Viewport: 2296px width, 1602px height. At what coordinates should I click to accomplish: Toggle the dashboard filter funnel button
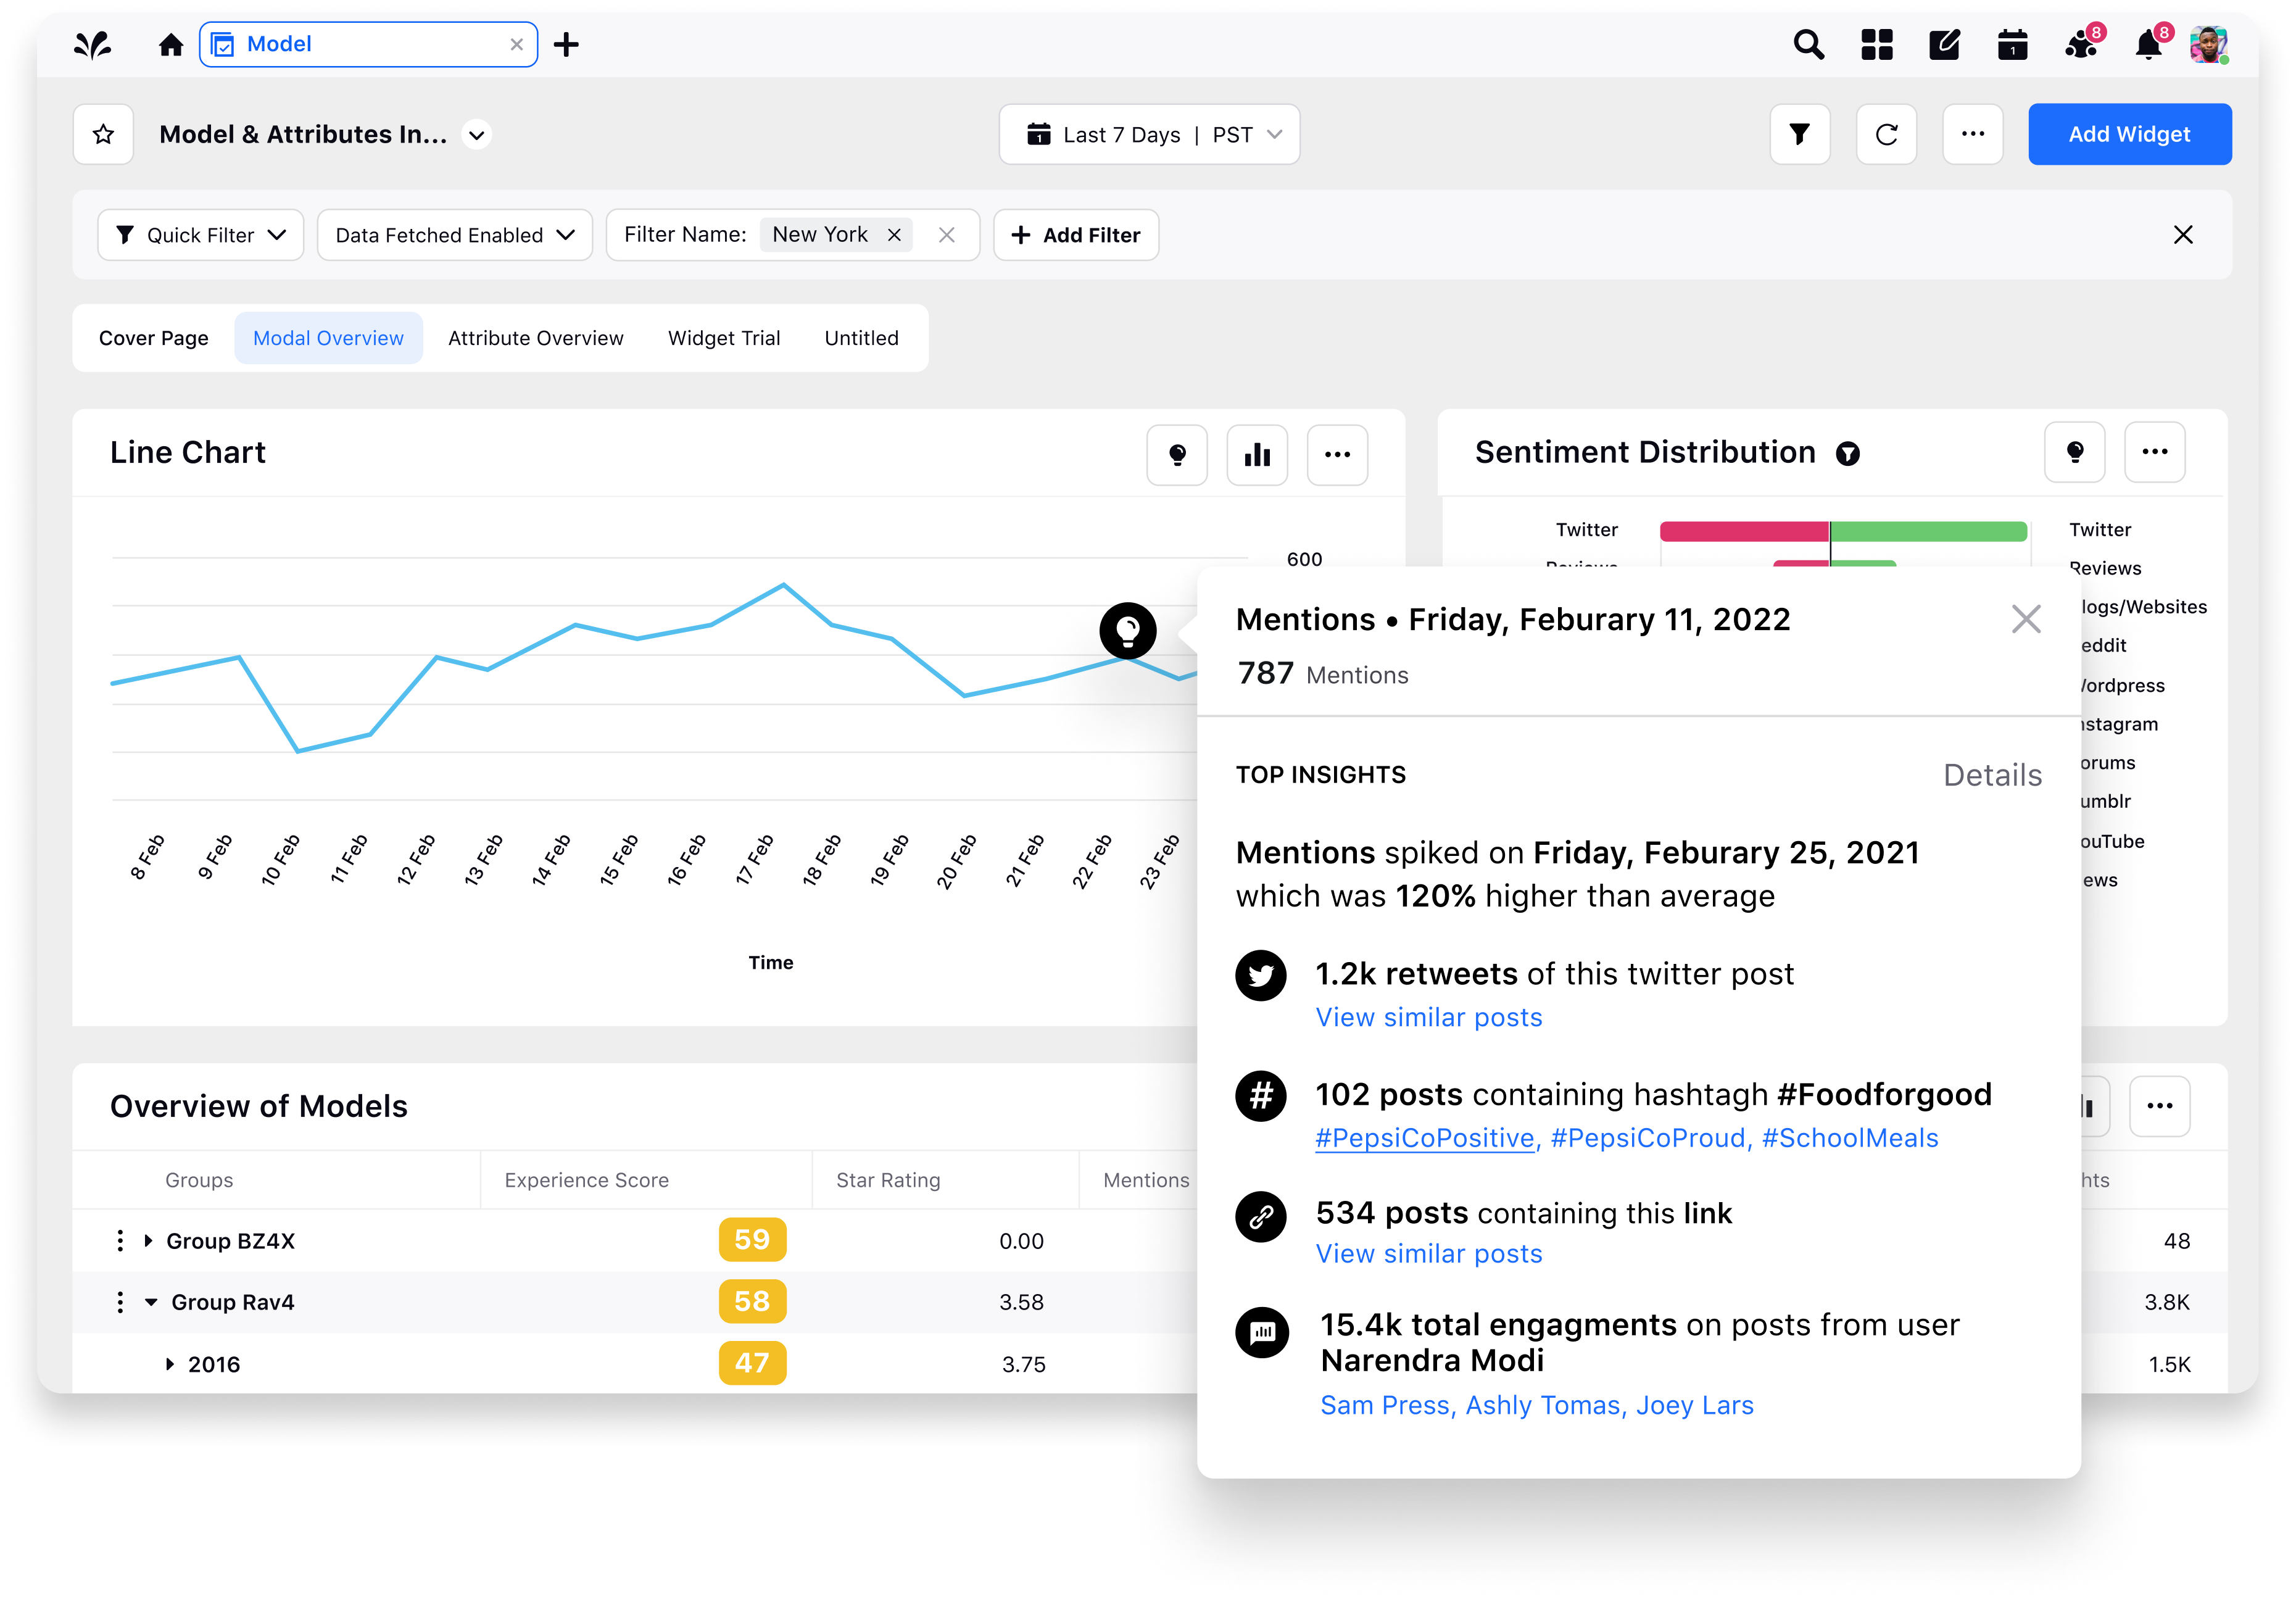(1799, 134)
